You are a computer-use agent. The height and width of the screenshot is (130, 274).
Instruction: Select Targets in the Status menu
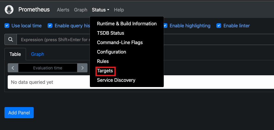point(105,71)
